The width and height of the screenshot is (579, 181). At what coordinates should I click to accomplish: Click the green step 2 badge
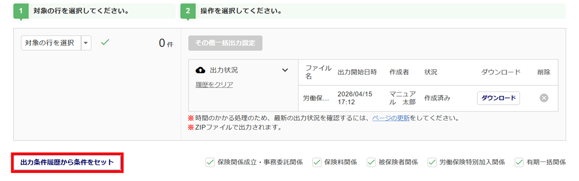188,11
